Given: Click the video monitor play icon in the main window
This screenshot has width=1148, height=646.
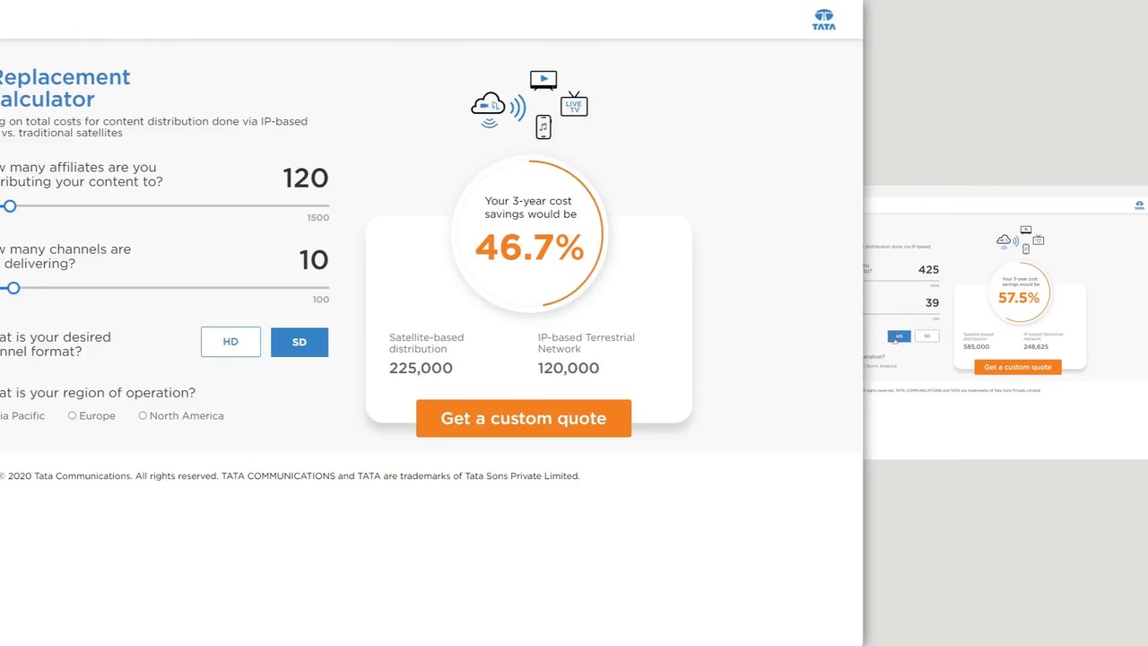Looking at the screenshot, I should point(543,81).
